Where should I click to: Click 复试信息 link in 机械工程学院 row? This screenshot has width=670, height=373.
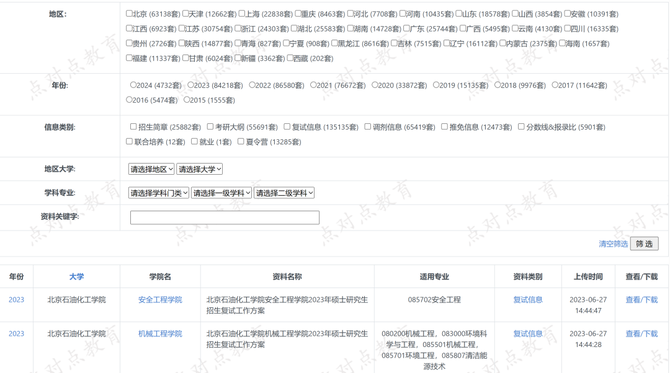528,334
